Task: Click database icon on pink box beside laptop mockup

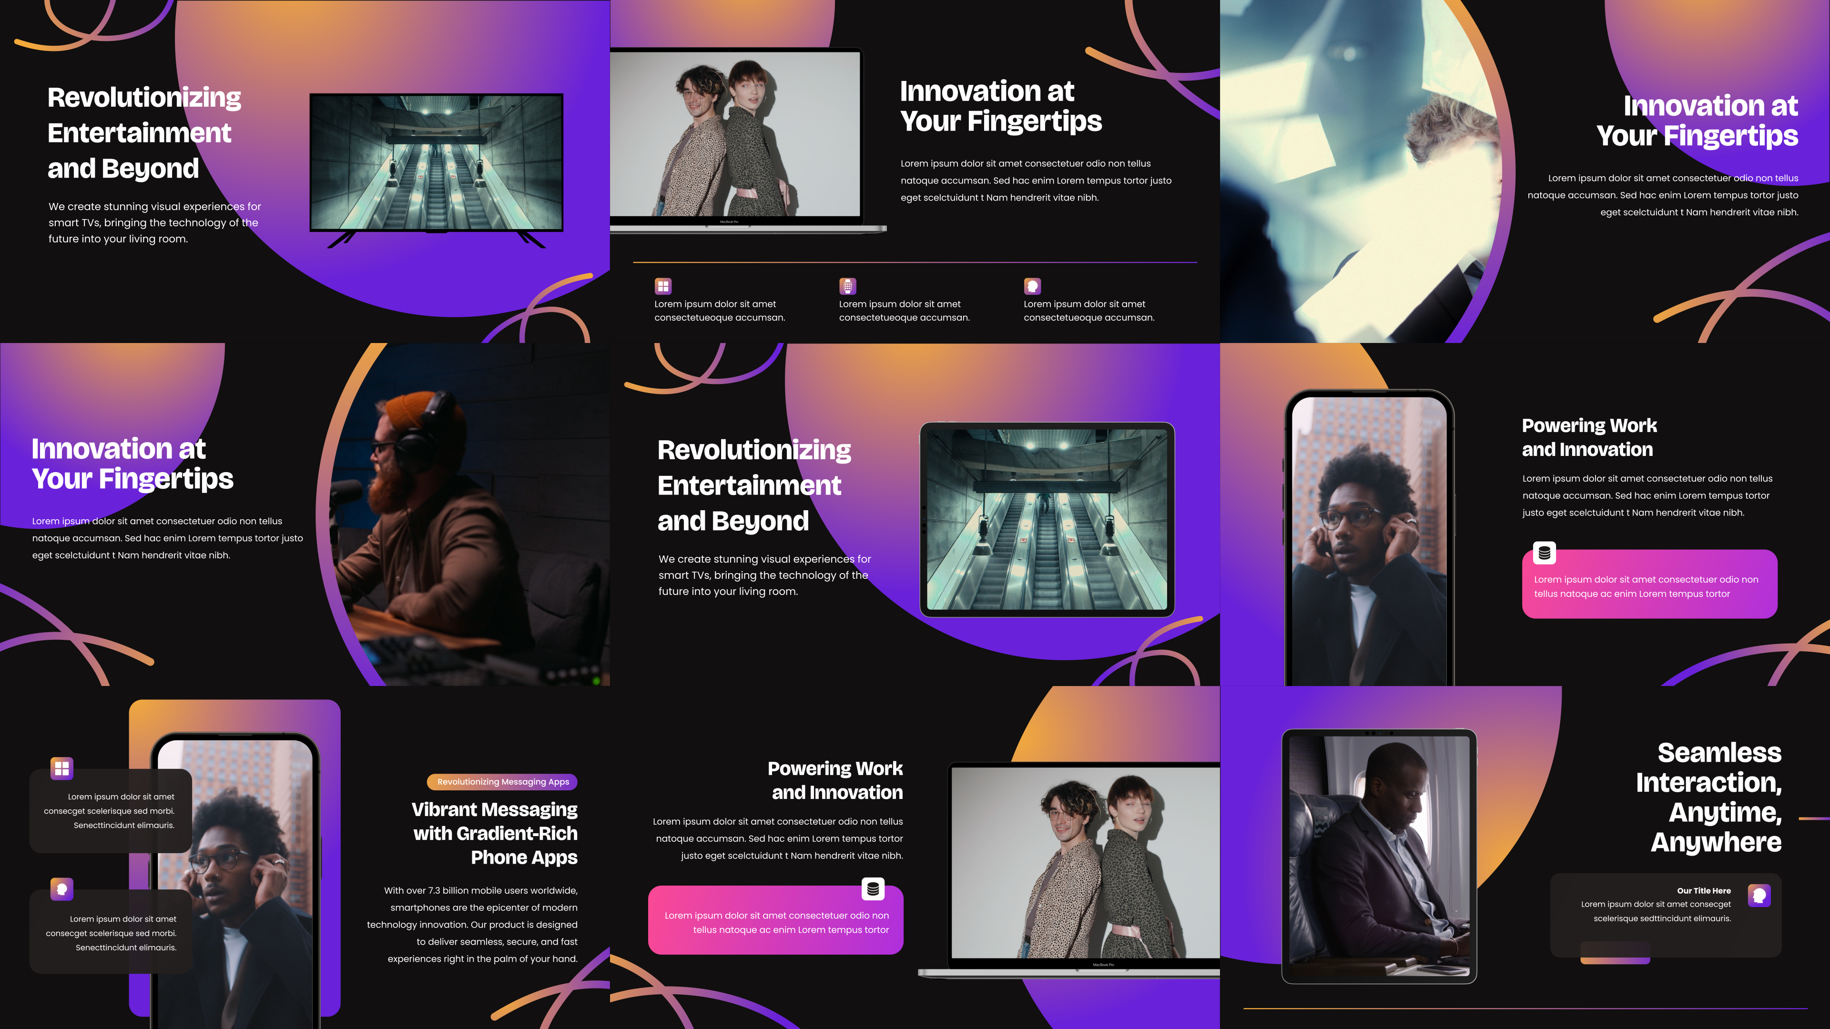Action: 873,888
